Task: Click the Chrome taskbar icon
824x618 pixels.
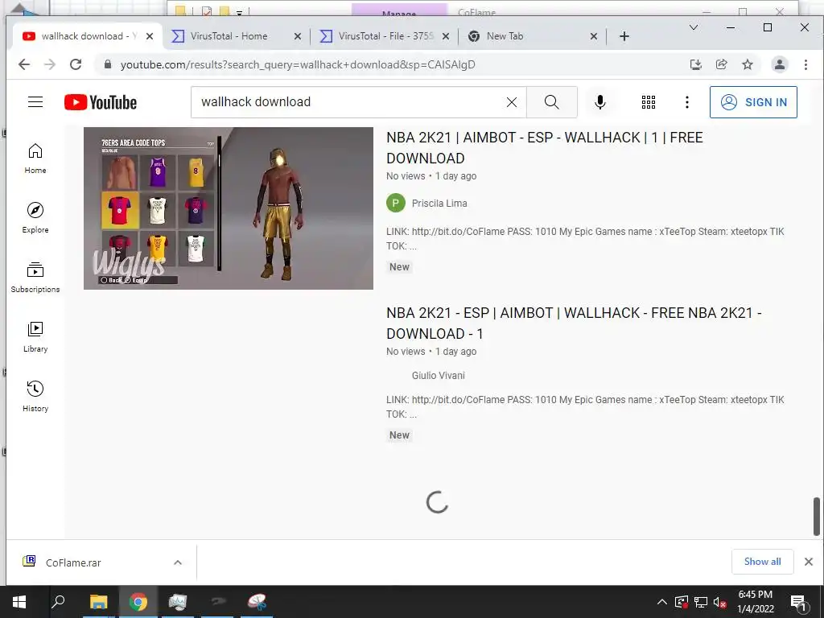Action: click(x=138, y=602)
